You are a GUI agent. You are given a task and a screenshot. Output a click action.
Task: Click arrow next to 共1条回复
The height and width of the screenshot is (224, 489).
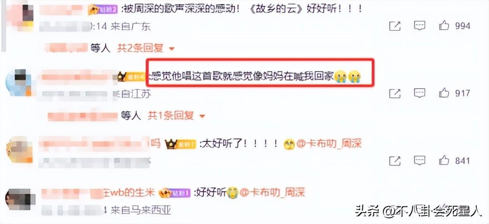pyautogui.click(x=203, y=116)
